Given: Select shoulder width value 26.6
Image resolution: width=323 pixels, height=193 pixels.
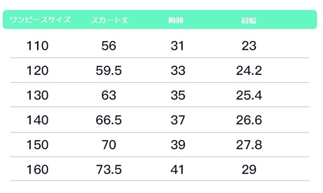Looking at the screenshot, I should (x=249, y=120).
